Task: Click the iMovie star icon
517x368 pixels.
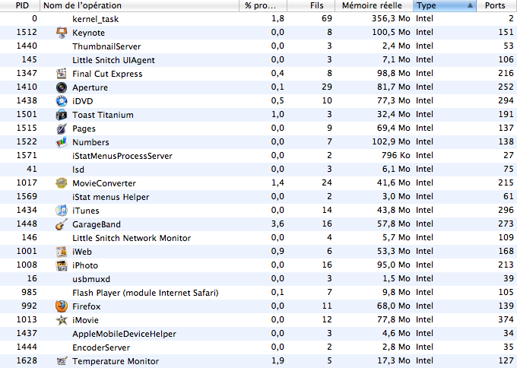Action: coord(62,320)
